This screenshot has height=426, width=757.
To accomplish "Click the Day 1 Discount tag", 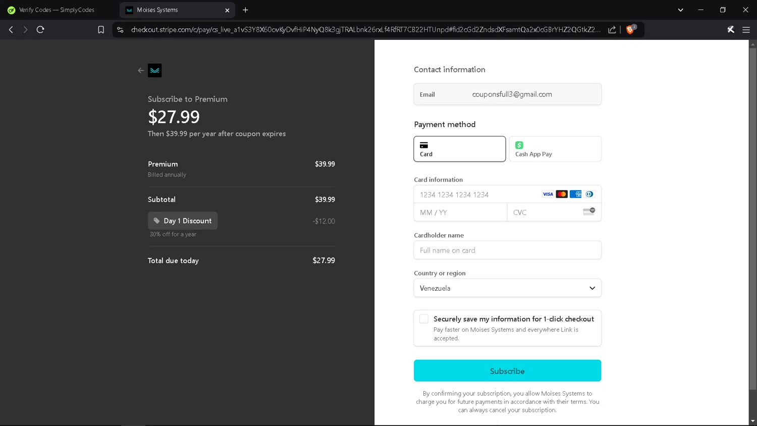I will pyautogui.click(x=183, y=221).
